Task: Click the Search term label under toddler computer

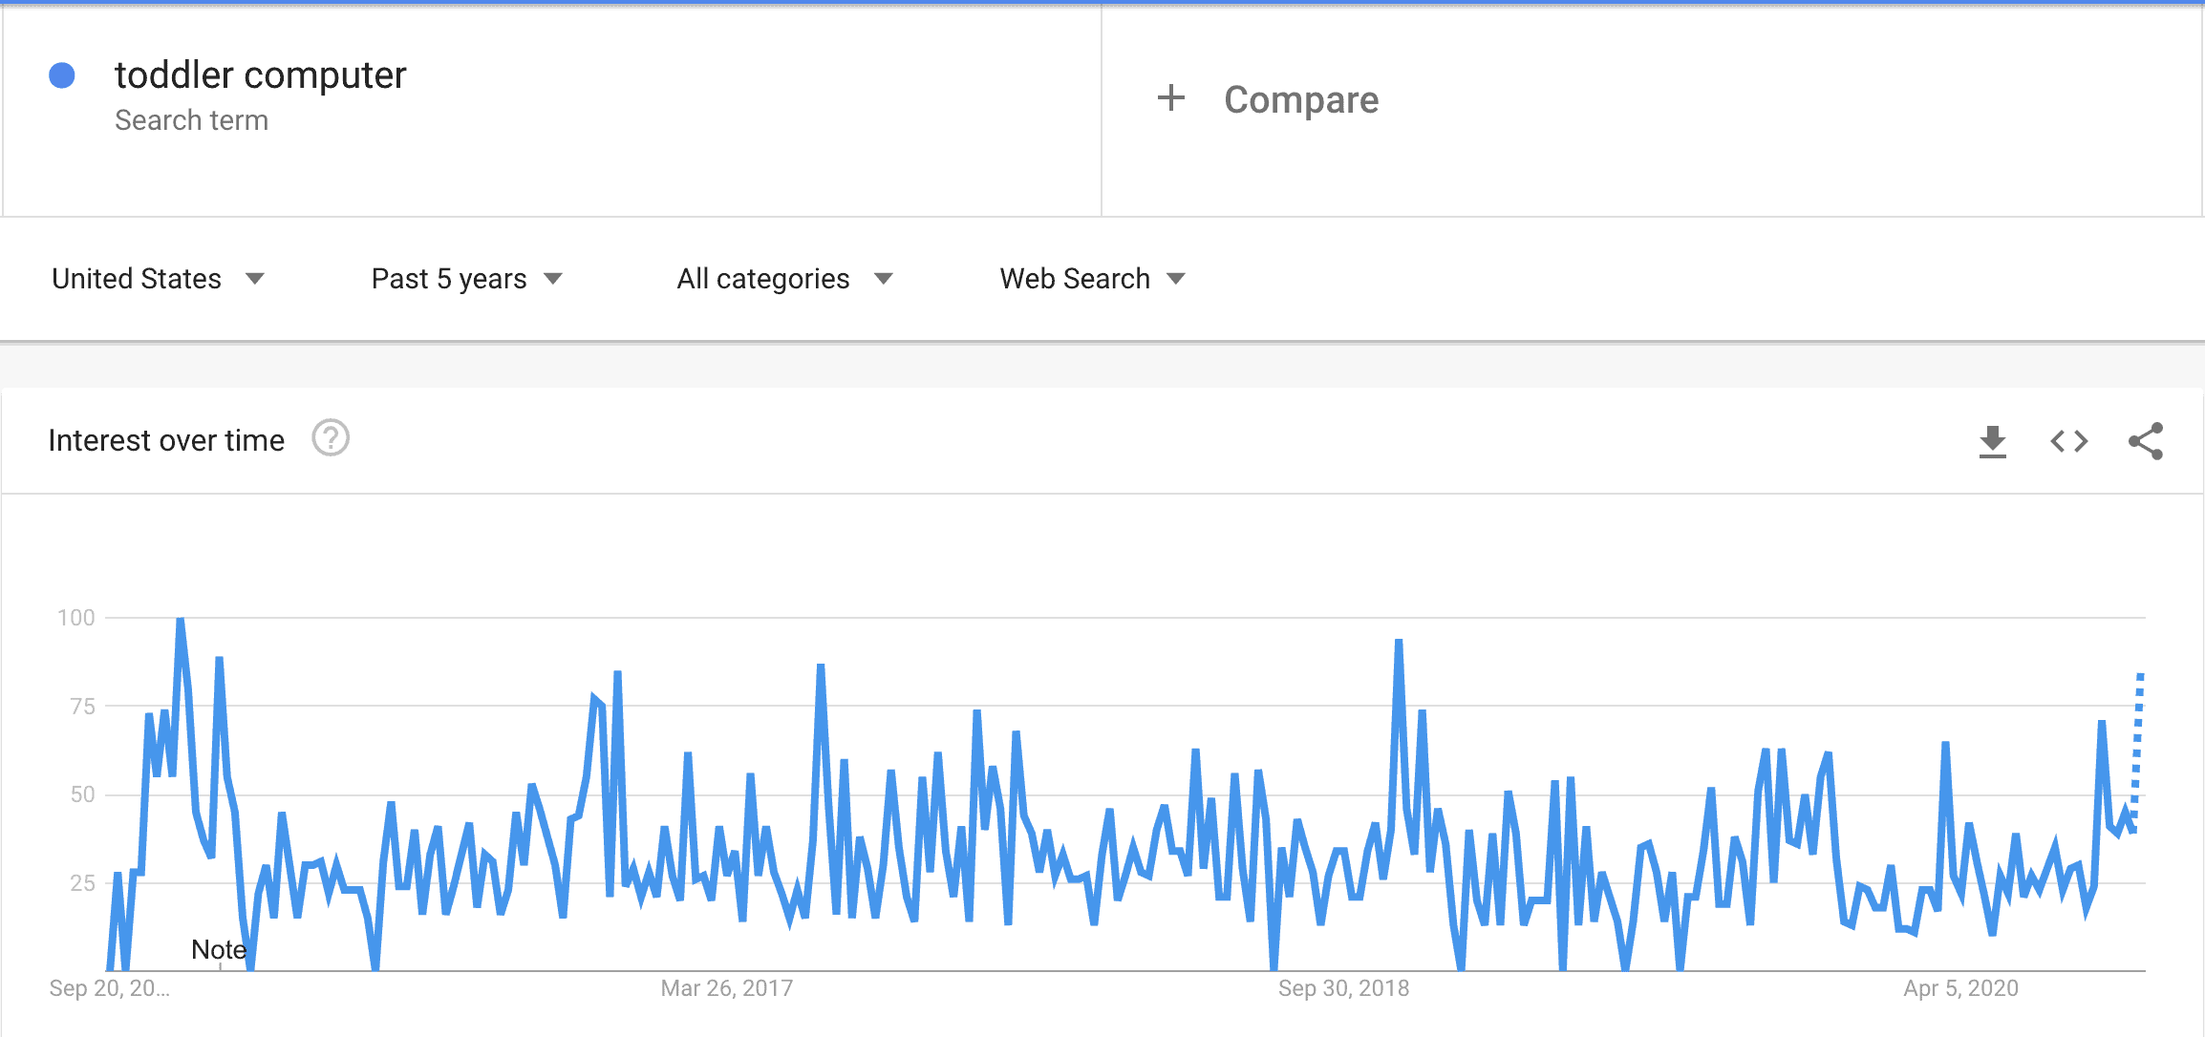Action: pyautogui.click(x=192, y=120)
